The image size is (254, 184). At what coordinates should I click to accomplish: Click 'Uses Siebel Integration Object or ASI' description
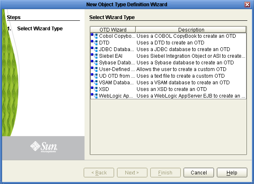tap(191, 56)
